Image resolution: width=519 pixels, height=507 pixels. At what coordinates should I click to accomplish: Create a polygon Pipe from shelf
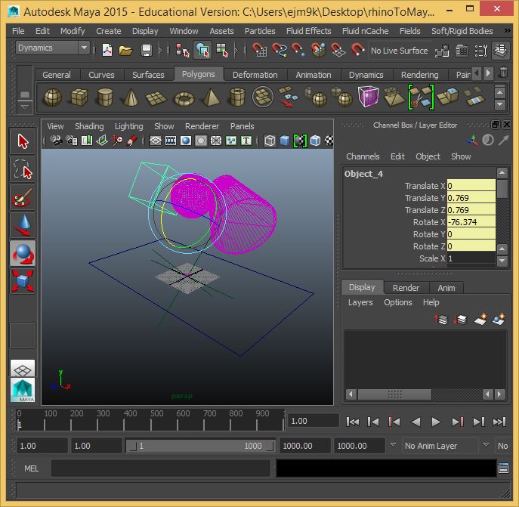tap(237, 97)
